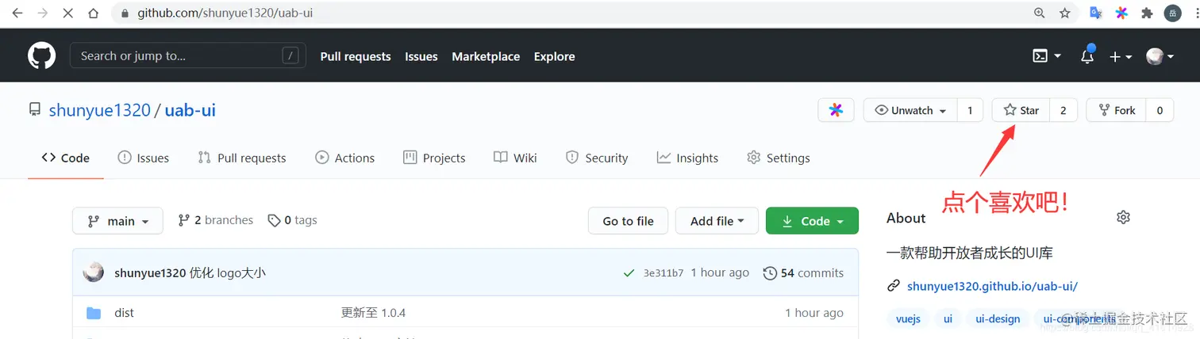Screen dimensions: 1200x339
Task: Switch to the Issues tab
Action: coord(144,158)
